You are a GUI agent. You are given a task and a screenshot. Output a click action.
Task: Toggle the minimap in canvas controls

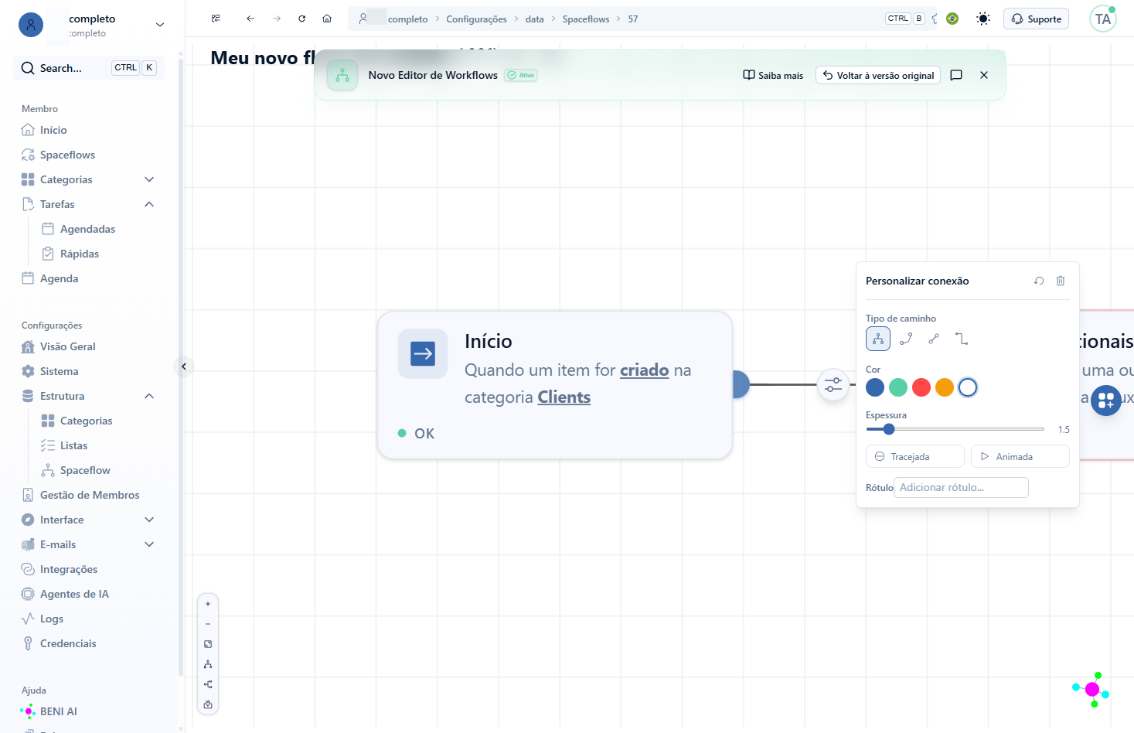pos(208,704)
